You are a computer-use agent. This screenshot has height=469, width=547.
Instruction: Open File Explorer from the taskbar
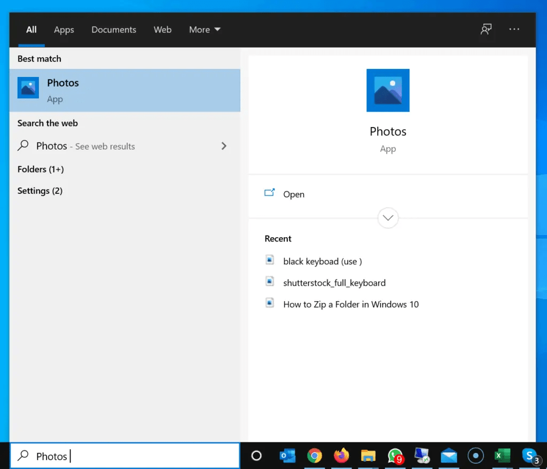click(x=368, y=456)
